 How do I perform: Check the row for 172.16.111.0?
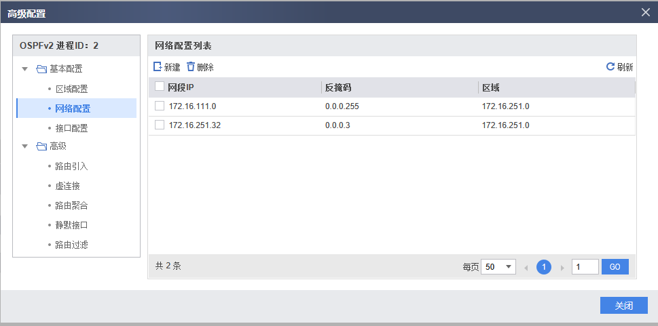(x=160, y=106)
